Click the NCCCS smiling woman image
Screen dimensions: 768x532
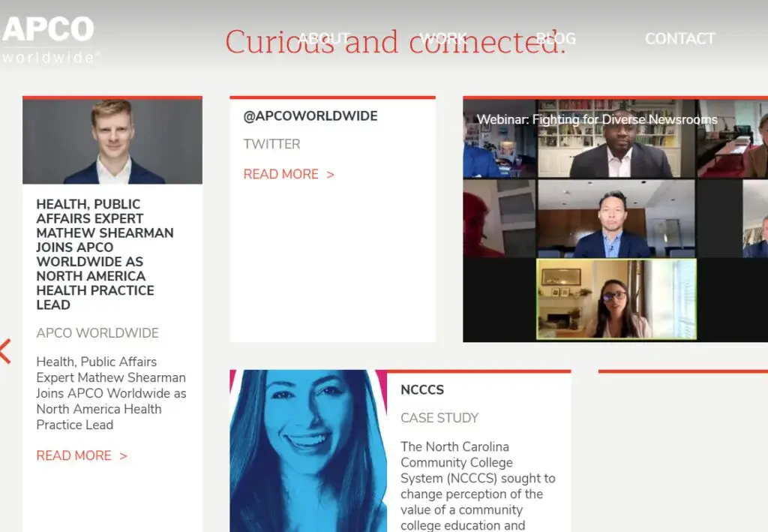click(x=308, y=451)
